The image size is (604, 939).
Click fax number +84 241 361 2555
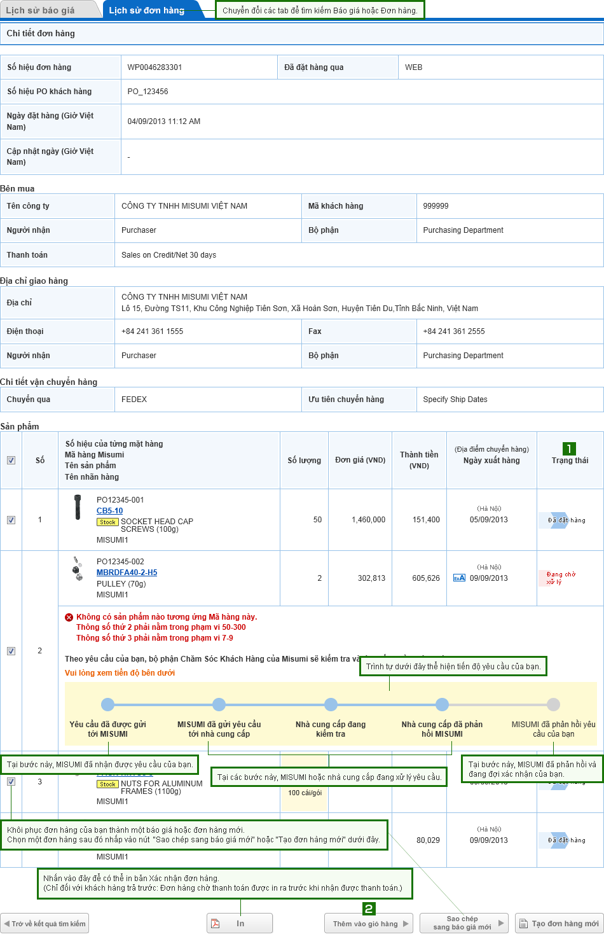click(x=454, y=331)
